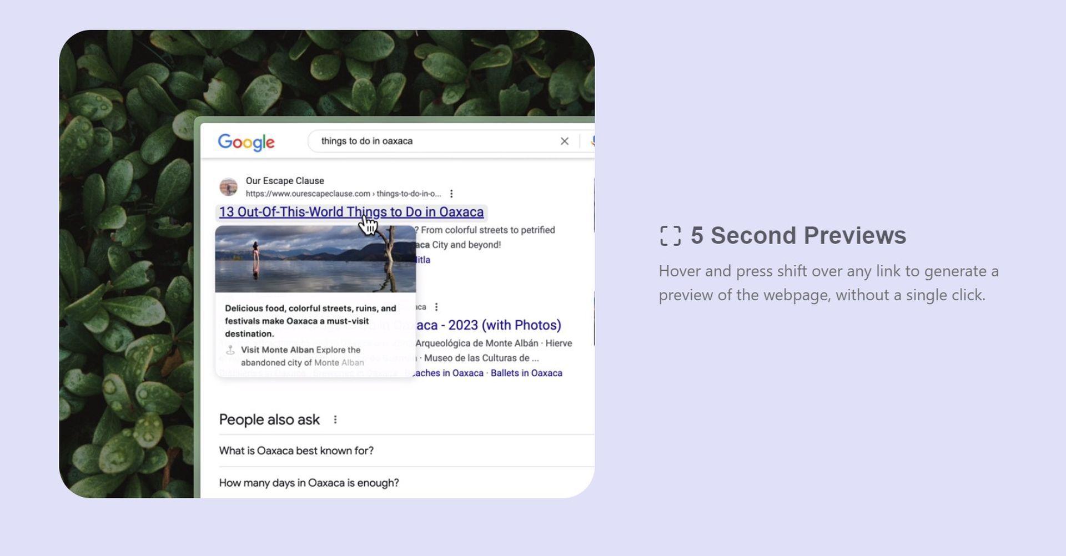Click the landmark icon beside Visit Monte Alban
The height and width of the screenshot is (556, 1066).
230,350
